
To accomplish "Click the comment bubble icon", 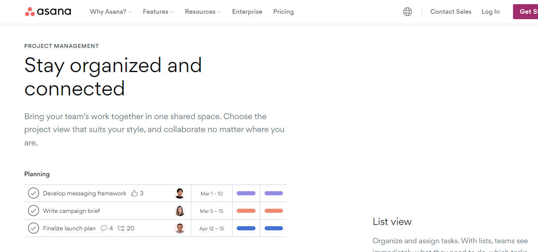I will [x=104, y=228].
